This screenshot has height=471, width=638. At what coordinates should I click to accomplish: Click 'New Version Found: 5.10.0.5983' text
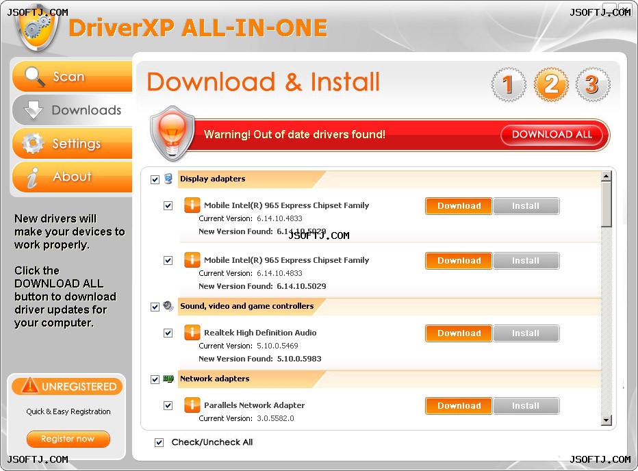(260, 359)
